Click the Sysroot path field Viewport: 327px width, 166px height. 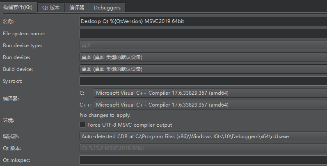(204, 81)
